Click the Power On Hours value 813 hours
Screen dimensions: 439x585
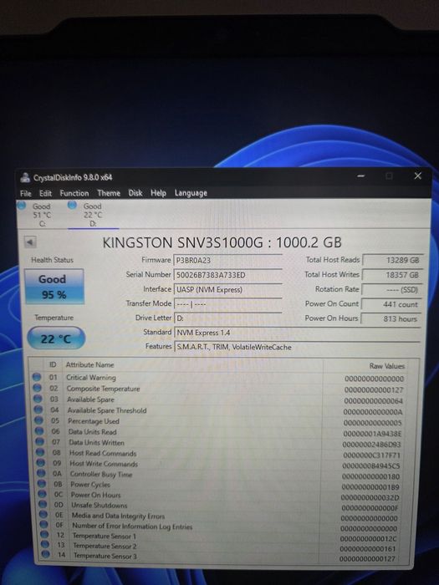(x=391, y=318)
